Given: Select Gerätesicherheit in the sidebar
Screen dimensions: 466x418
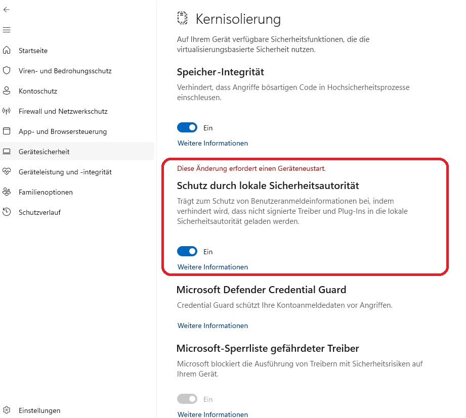Looking at the screenshot, I should pyautogui.click(x=44, y=152).
